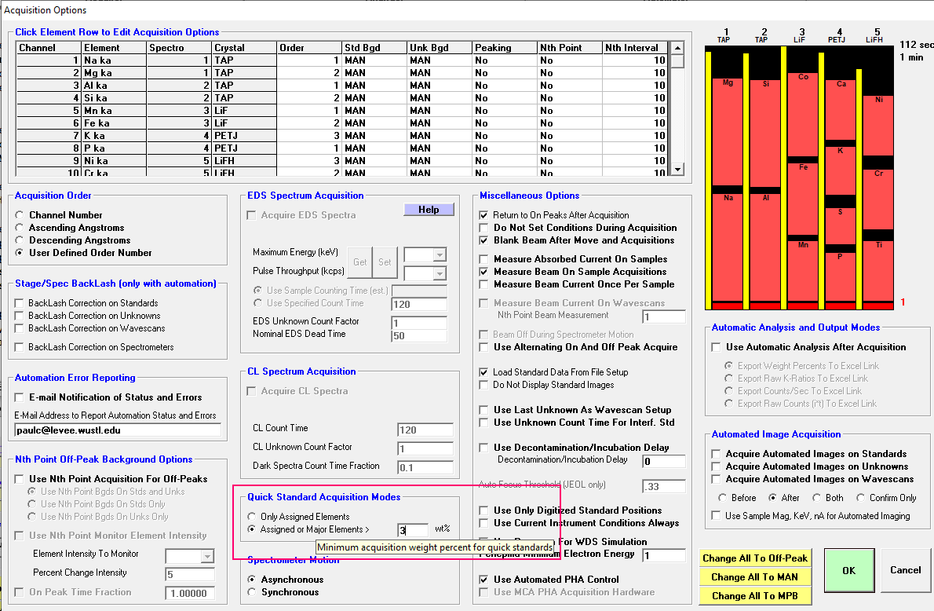Expand Element Intensity To Monitor dropdown
This screenshot has height=611, width=934.
tap(206, 557)
